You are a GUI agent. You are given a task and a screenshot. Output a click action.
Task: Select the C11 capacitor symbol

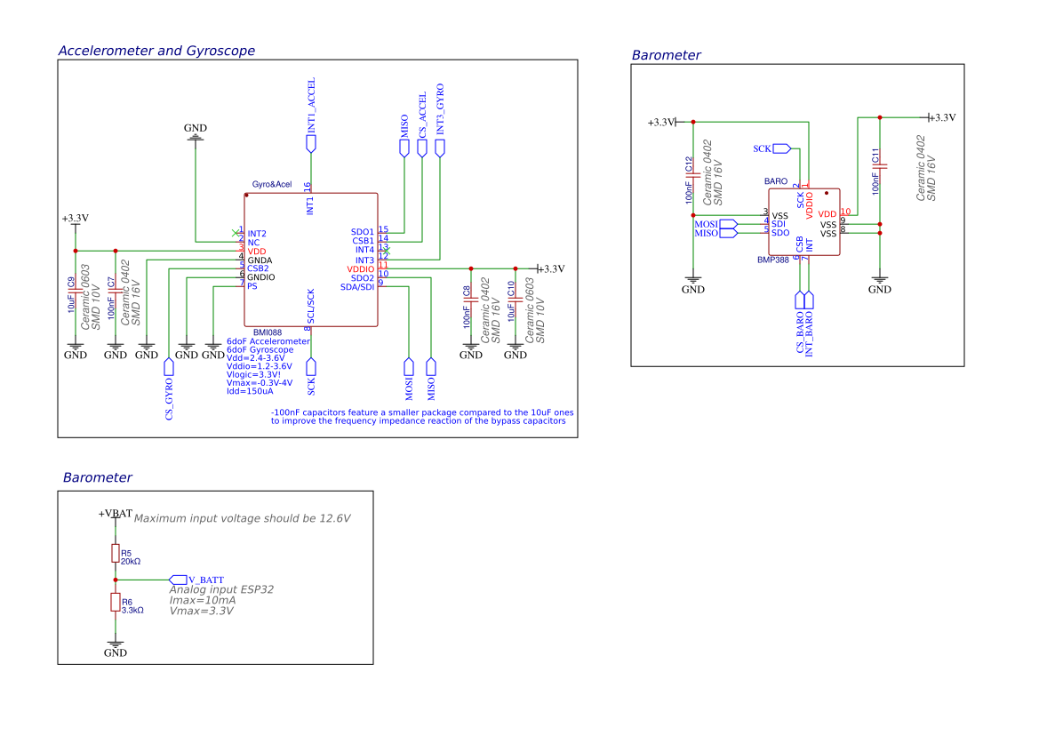click(x=880, y=166)
